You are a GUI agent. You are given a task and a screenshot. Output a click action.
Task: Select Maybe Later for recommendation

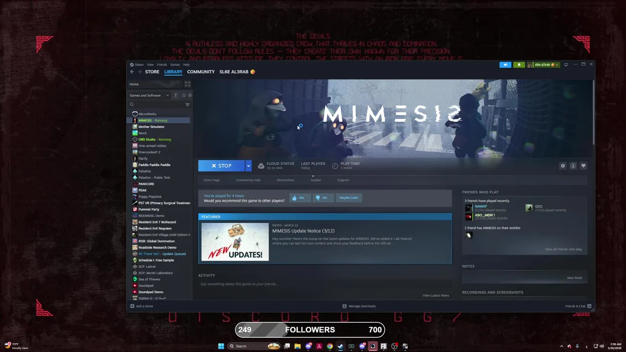(349, 198)
